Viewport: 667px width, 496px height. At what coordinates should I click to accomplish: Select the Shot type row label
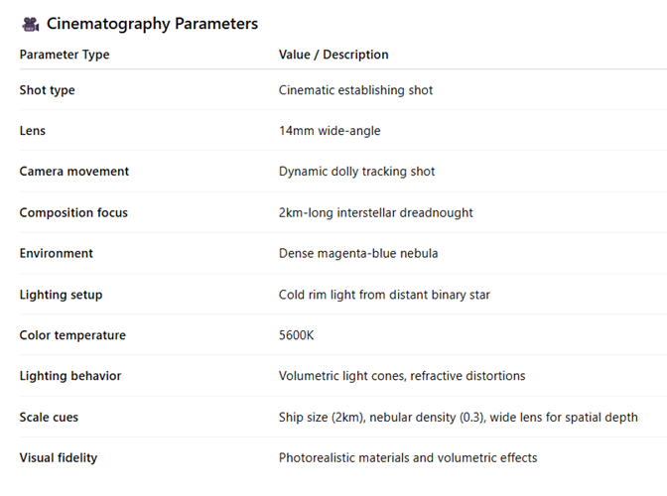[x=47, y=90]
